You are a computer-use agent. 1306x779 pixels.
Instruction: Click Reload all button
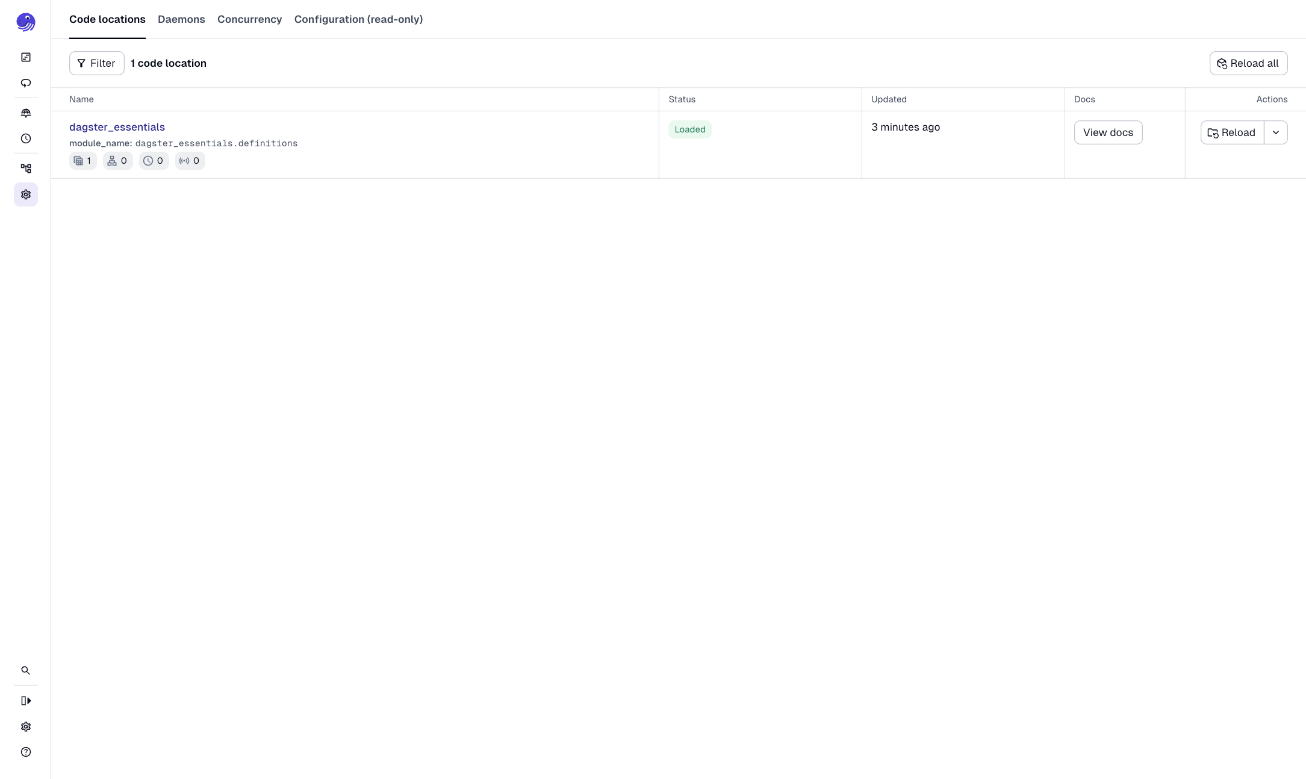tap(1248, 63)
